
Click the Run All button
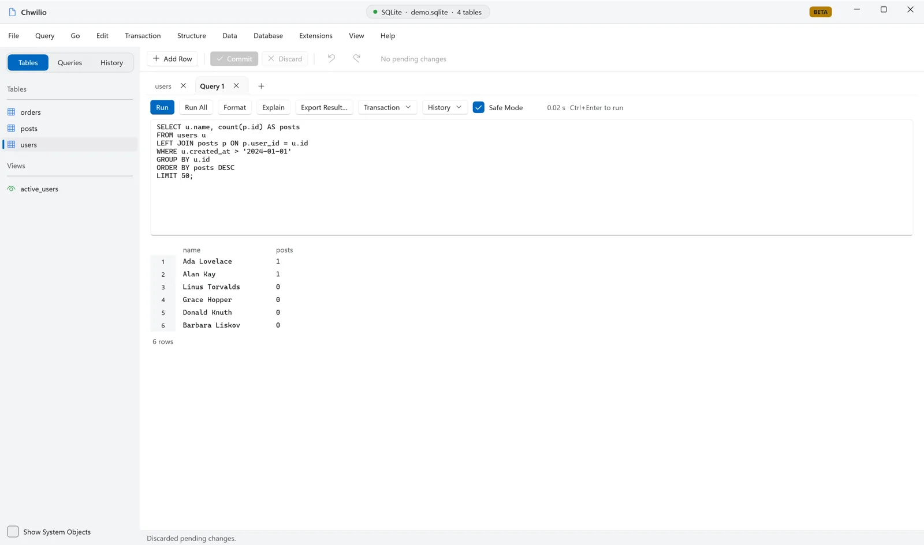coord(196,107)
